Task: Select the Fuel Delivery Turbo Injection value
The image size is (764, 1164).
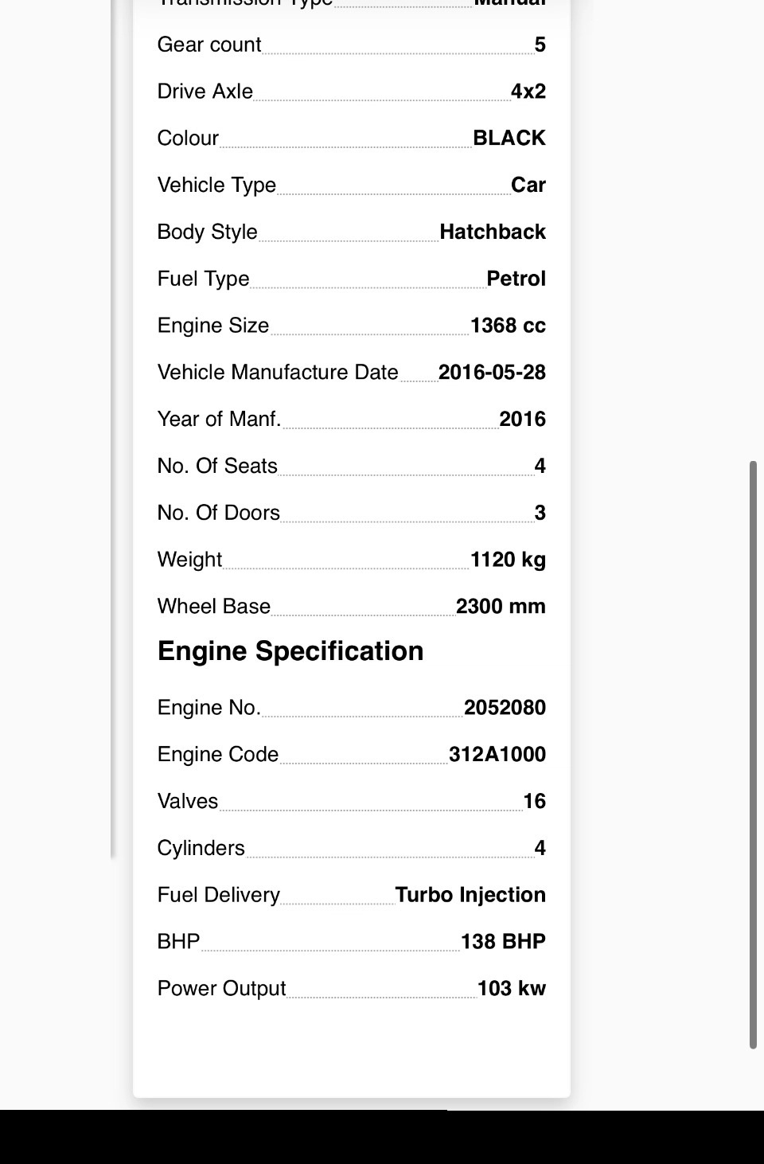Action: pos(470,895)
